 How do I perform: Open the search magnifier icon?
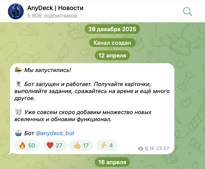187,11
